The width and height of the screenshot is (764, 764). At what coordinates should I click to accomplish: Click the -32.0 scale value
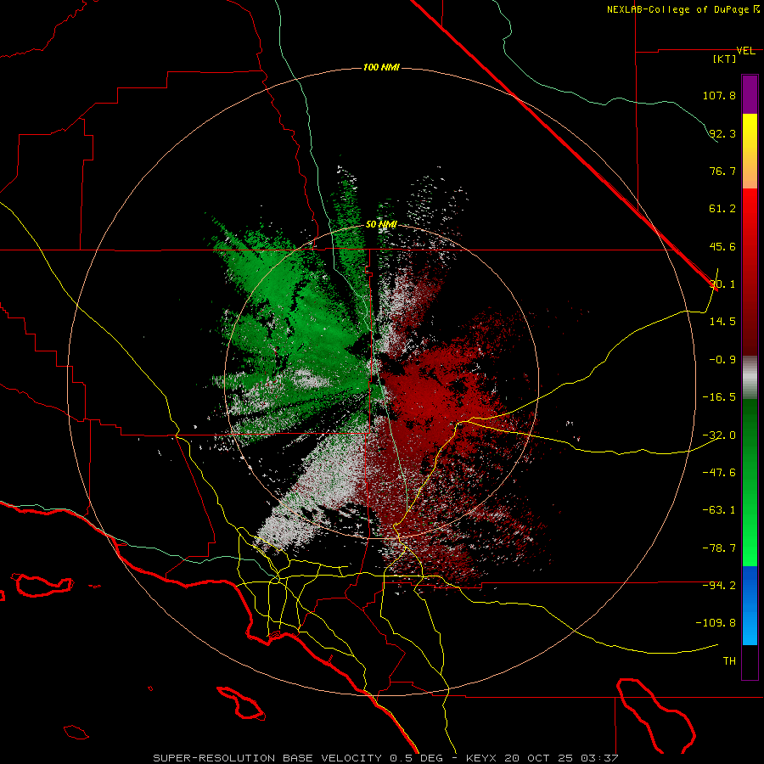(719, 435)
